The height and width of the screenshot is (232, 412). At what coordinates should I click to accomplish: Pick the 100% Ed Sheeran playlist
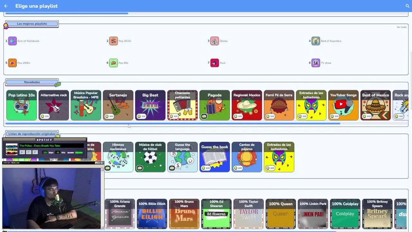(x=216, y=214)
